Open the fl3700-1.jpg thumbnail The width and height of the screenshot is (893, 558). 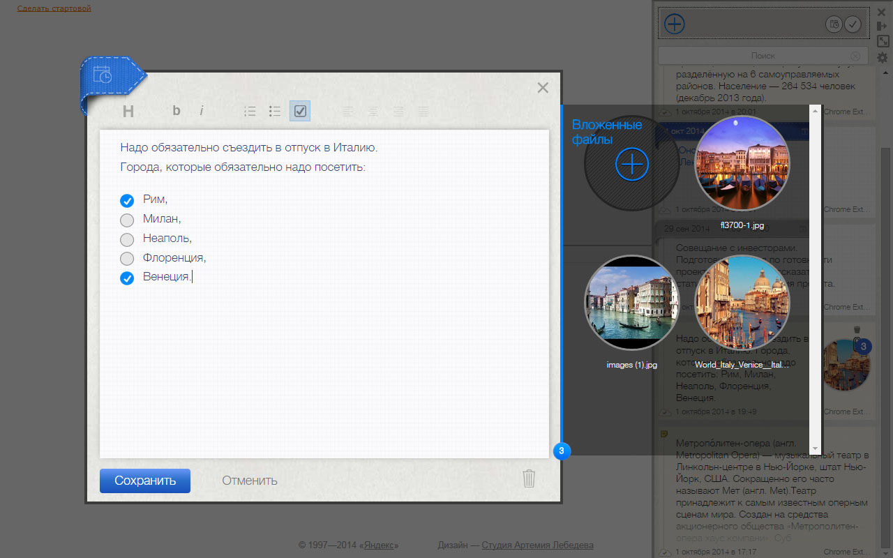coord(742,163)
